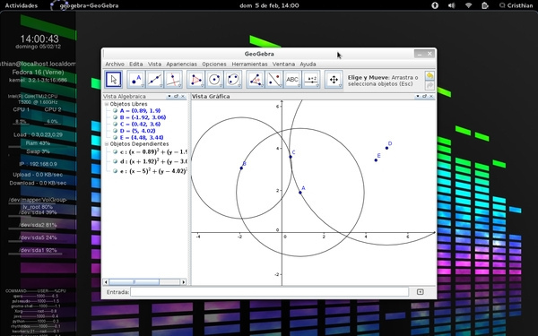Select the Circle with Center tool
This screenshot has height=336, width=538.
[214, 80]
